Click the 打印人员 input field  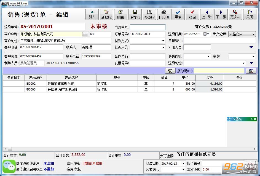tap(197, 47)
